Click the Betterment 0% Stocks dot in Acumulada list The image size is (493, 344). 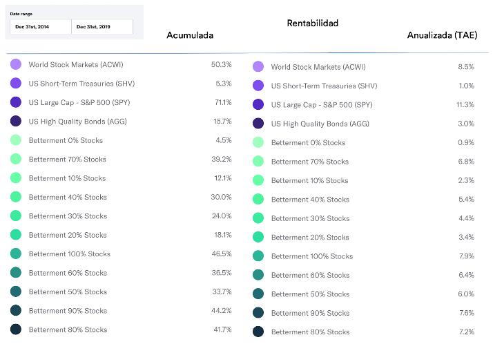click(16, 140)
